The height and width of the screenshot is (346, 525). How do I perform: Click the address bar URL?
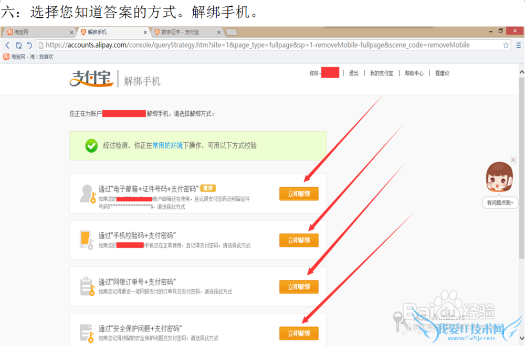257,45
